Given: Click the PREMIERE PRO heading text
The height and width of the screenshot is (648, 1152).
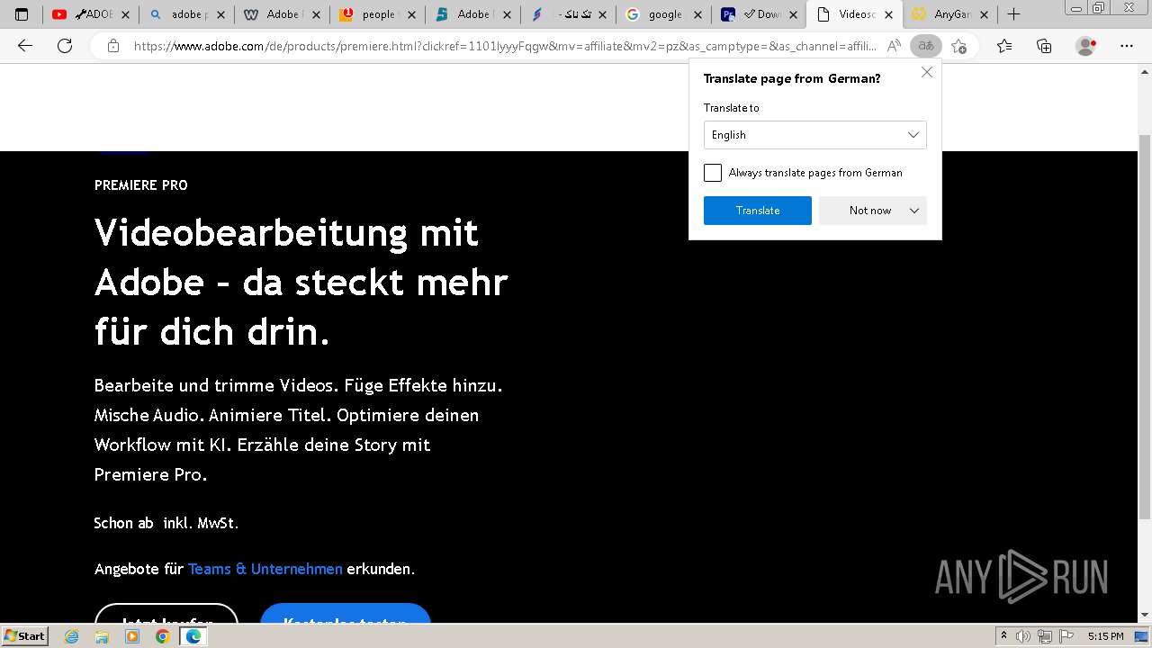Looking at the screenshot, I should click(x=141, y=185).
